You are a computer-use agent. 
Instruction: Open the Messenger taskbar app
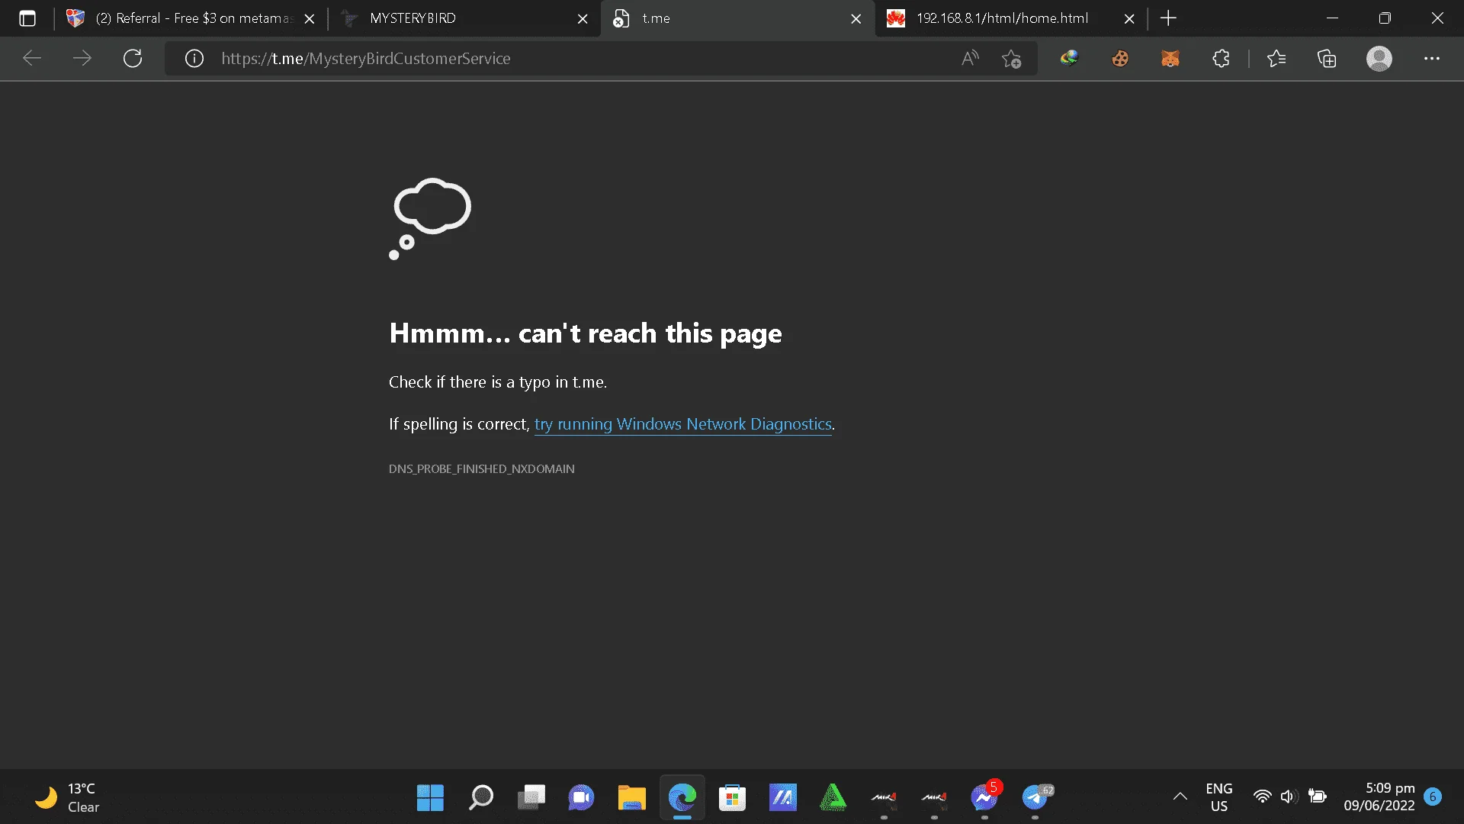point(984,798)
